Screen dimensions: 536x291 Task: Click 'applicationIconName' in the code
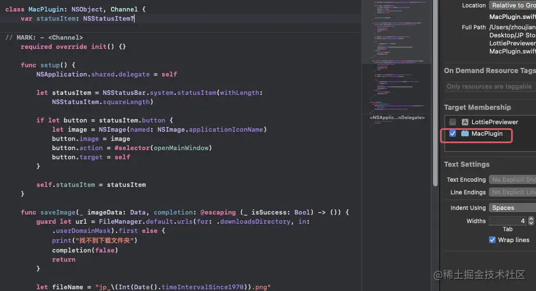click(226, 129)
